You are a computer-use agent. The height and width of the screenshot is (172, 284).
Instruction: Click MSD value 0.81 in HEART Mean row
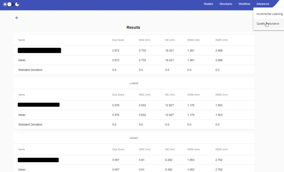click(141, 170)
